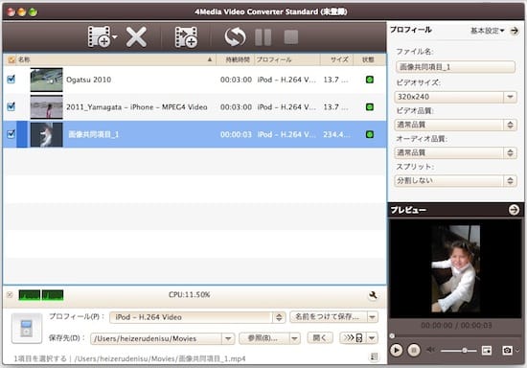Click the Add Profile film icon
The width and height of the screenshot is (527, 368).
[x=186, y=37]
